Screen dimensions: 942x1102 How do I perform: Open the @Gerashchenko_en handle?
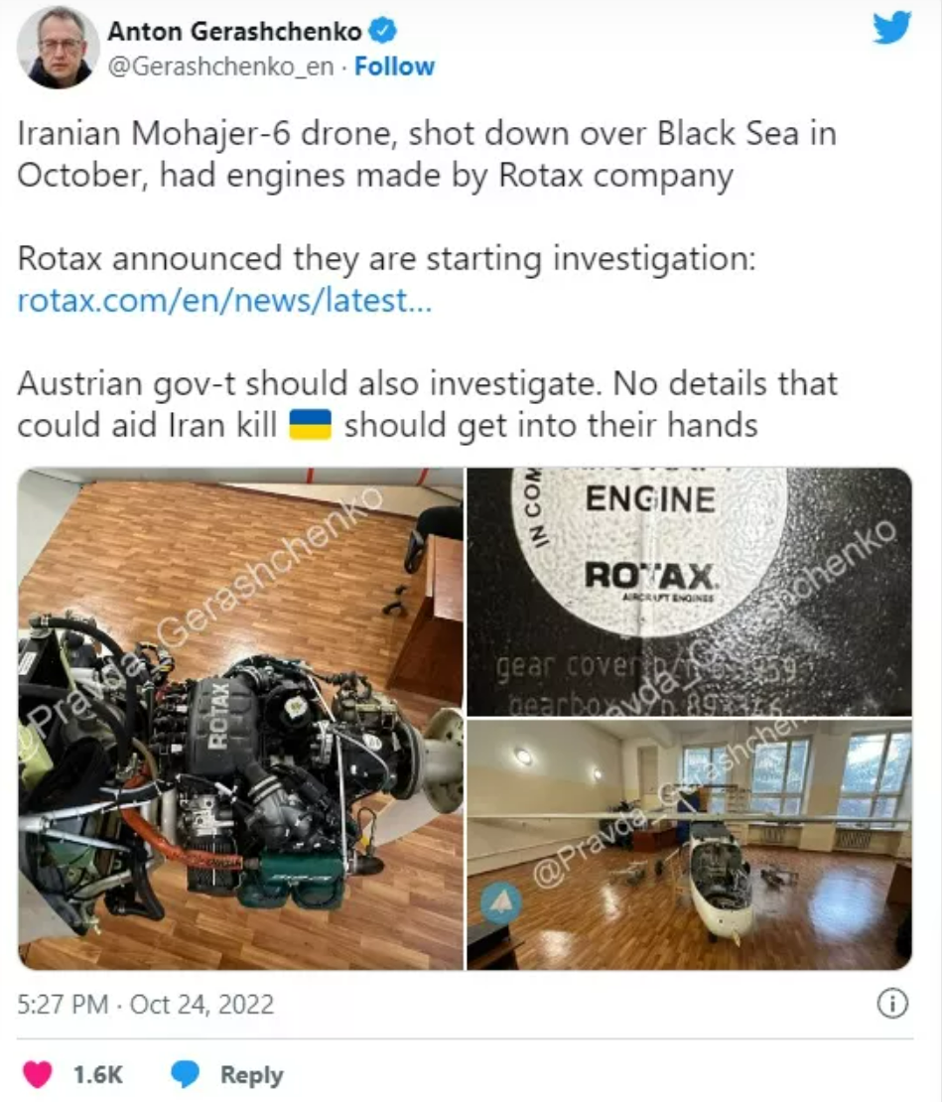click(x=220, y=67)
